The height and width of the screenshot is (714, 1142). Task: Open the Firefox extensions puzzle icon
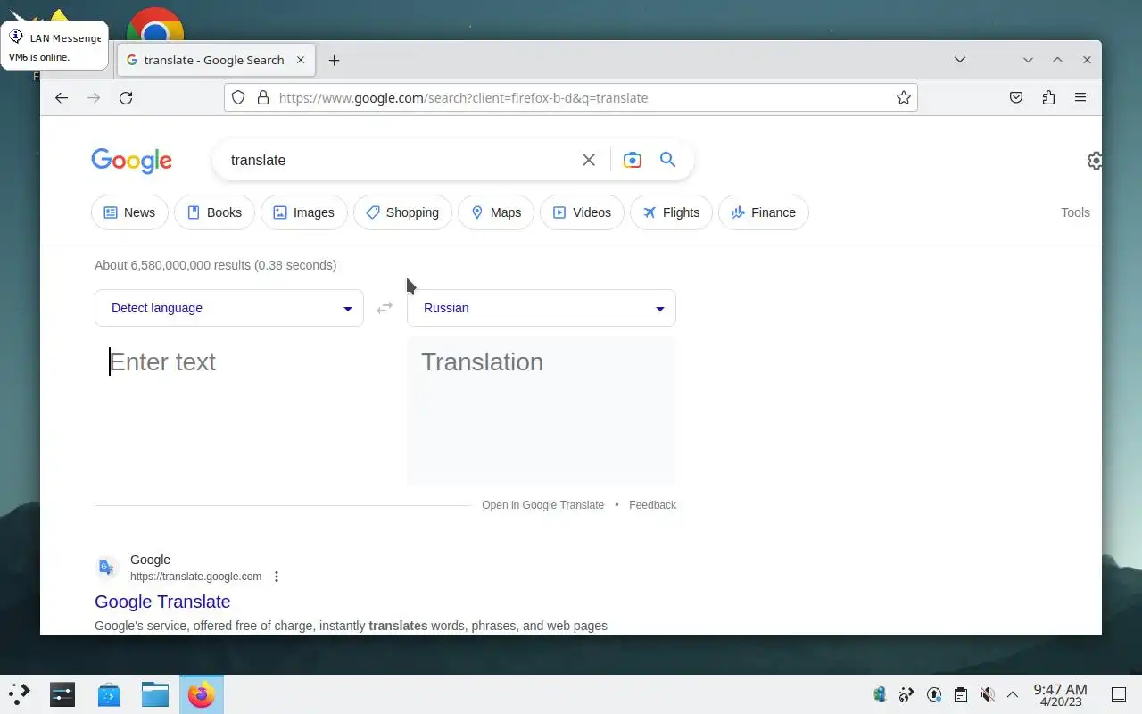[1048, 98]
